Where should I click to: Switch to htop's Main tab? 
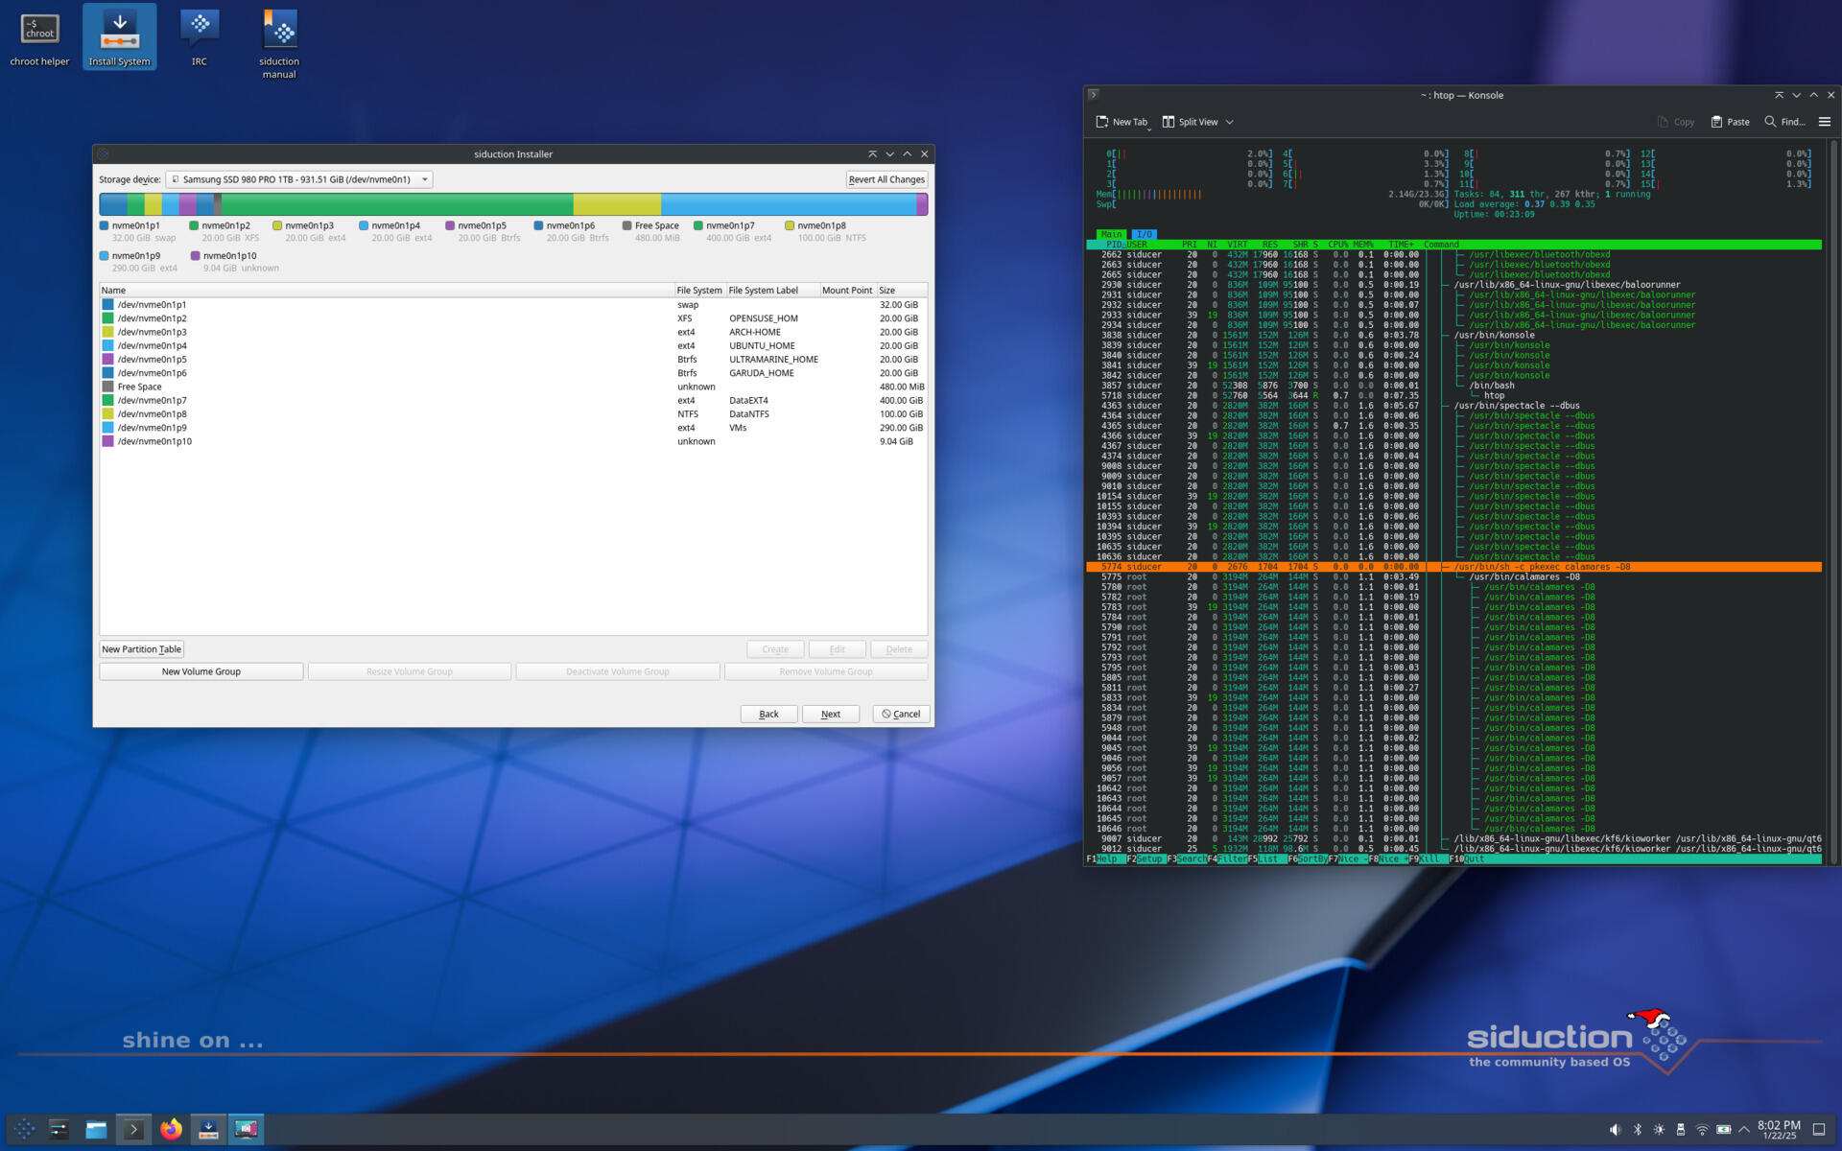(1112, 234)
